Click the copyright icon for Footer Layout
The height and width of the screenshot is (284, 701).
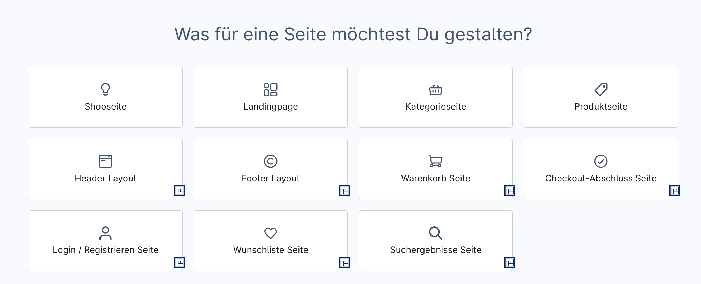271,161
